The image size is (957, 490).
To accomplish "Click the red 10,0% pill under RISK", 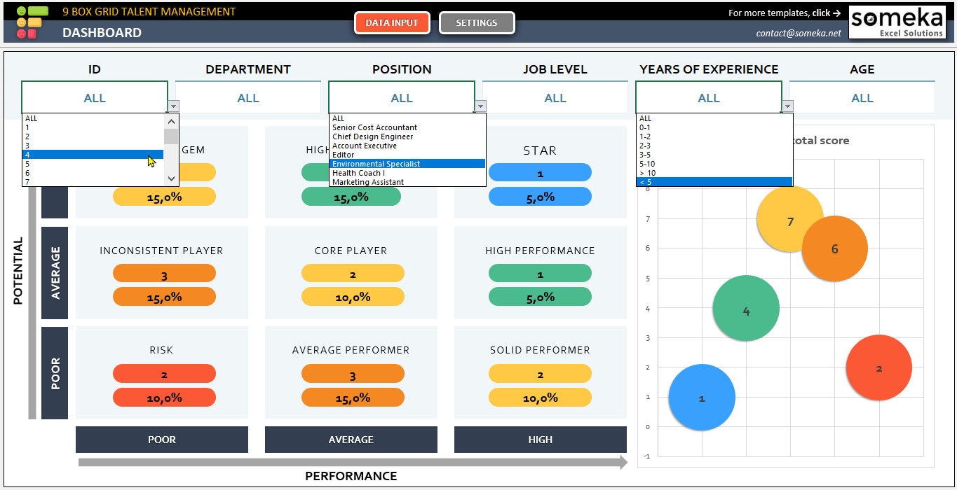I will click(x=164, y=397).
